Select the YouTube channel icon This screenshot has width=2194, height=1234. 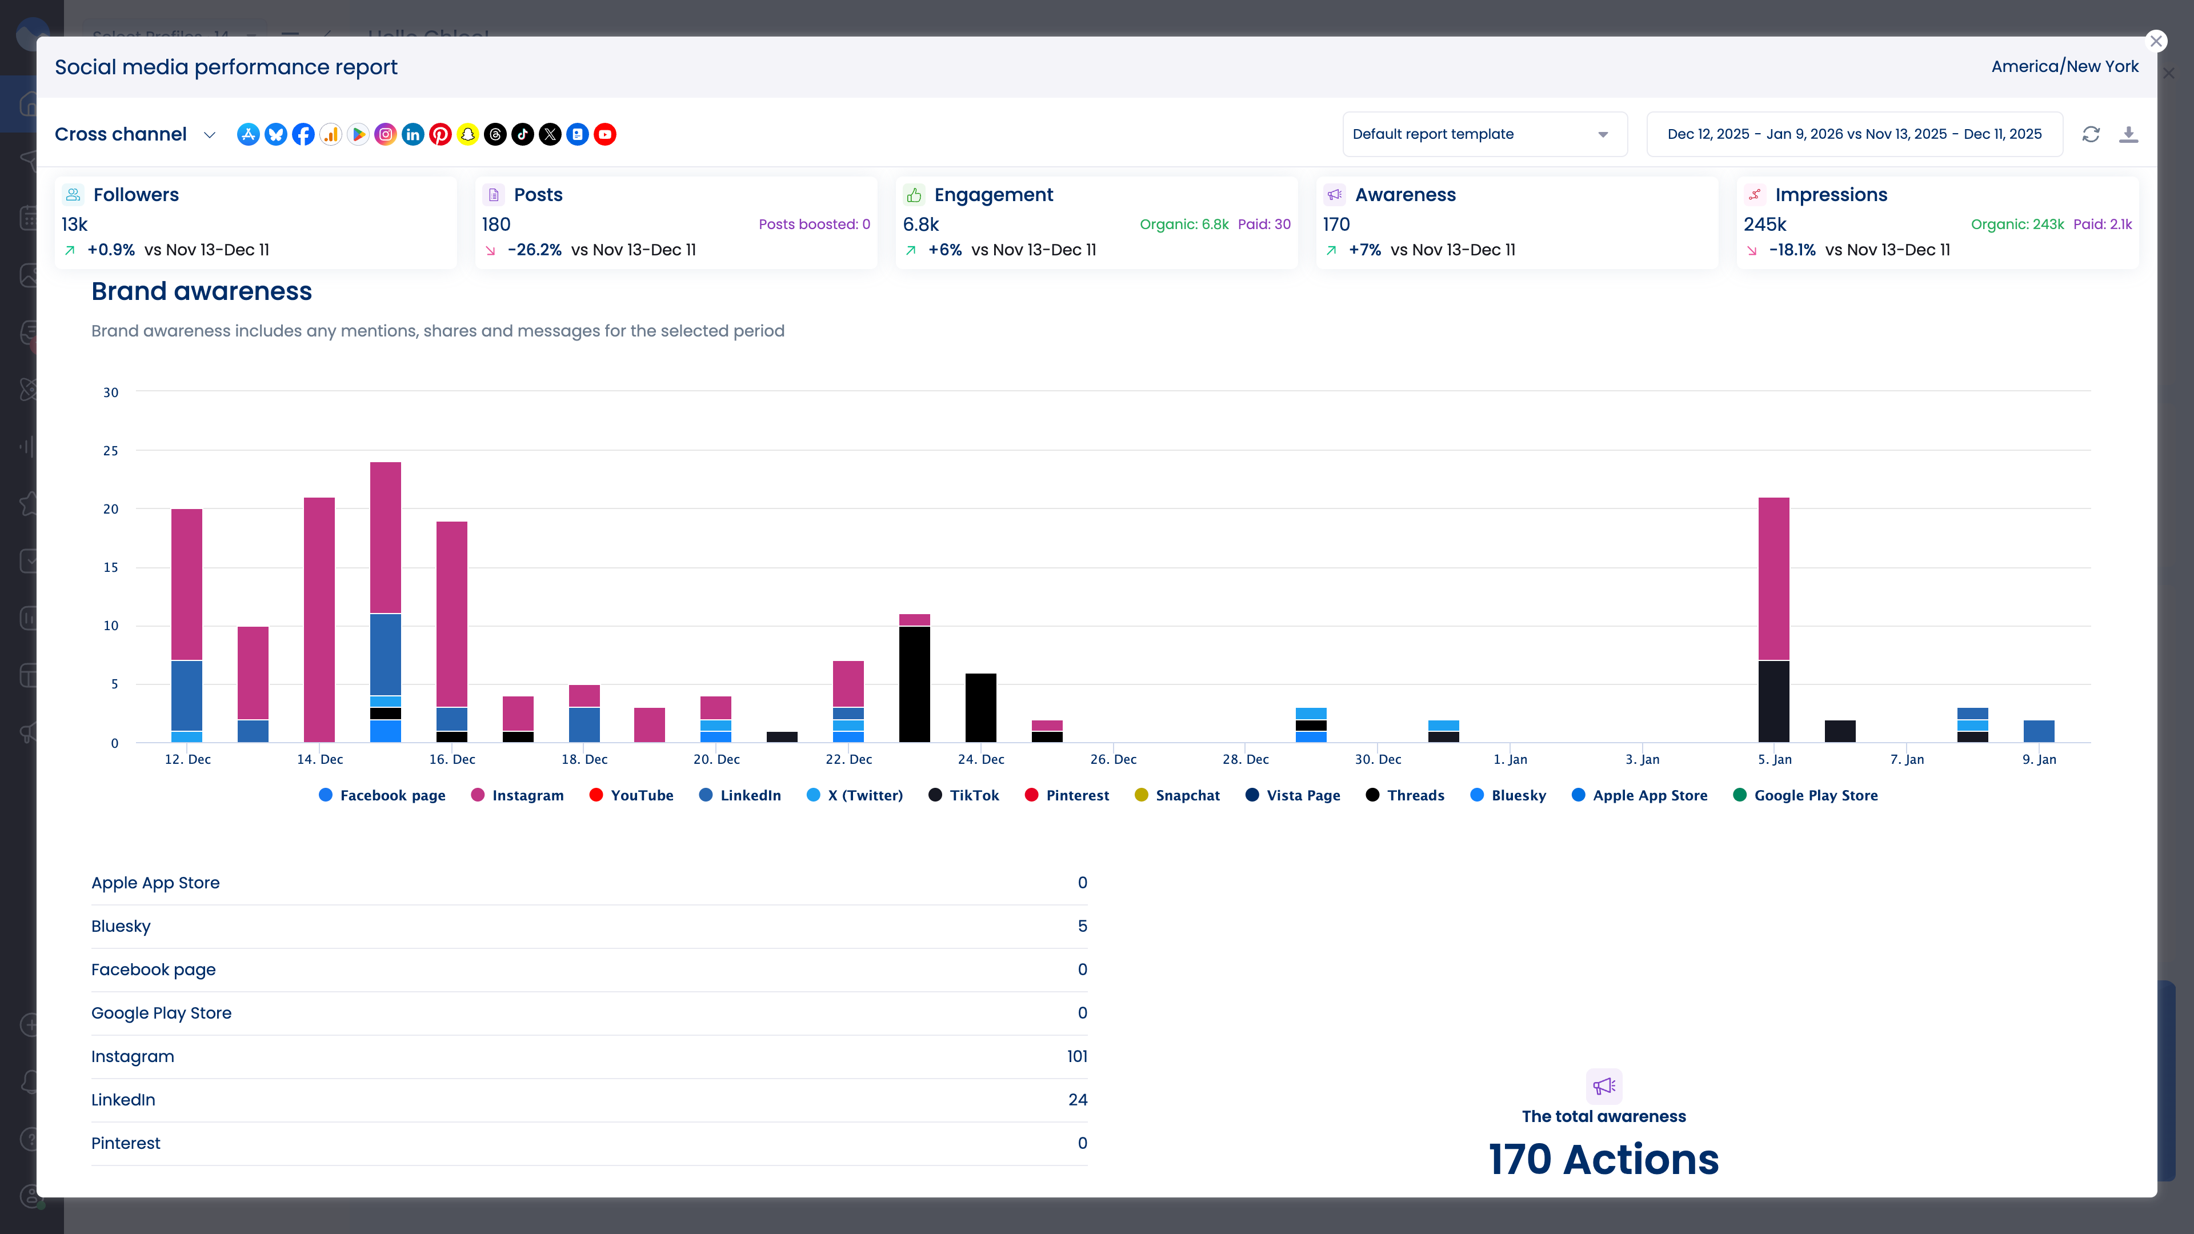[606, 134]
